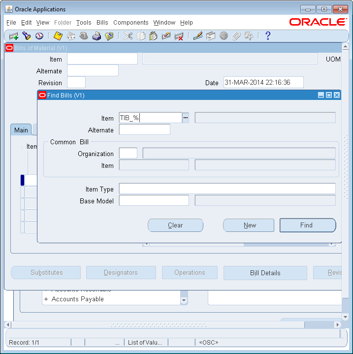This screenshot has width=353, height=354.
Task: Click the Designators button
Action: (x=121, y=272)
